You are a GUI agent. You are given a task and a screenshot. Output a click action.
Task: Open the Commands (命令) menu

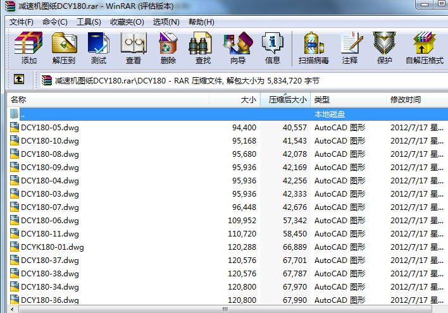54,22
